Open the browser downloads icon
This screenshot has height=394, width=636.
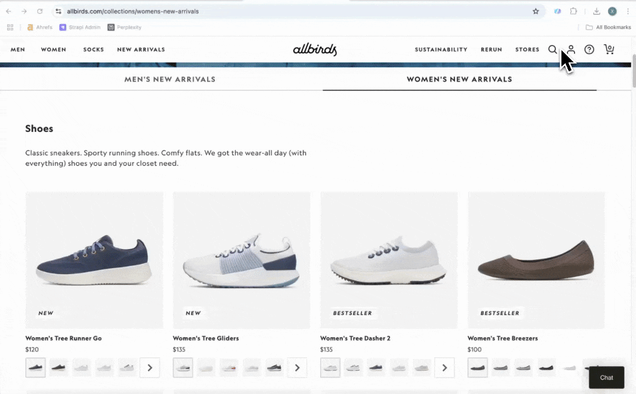coord(597,11)
